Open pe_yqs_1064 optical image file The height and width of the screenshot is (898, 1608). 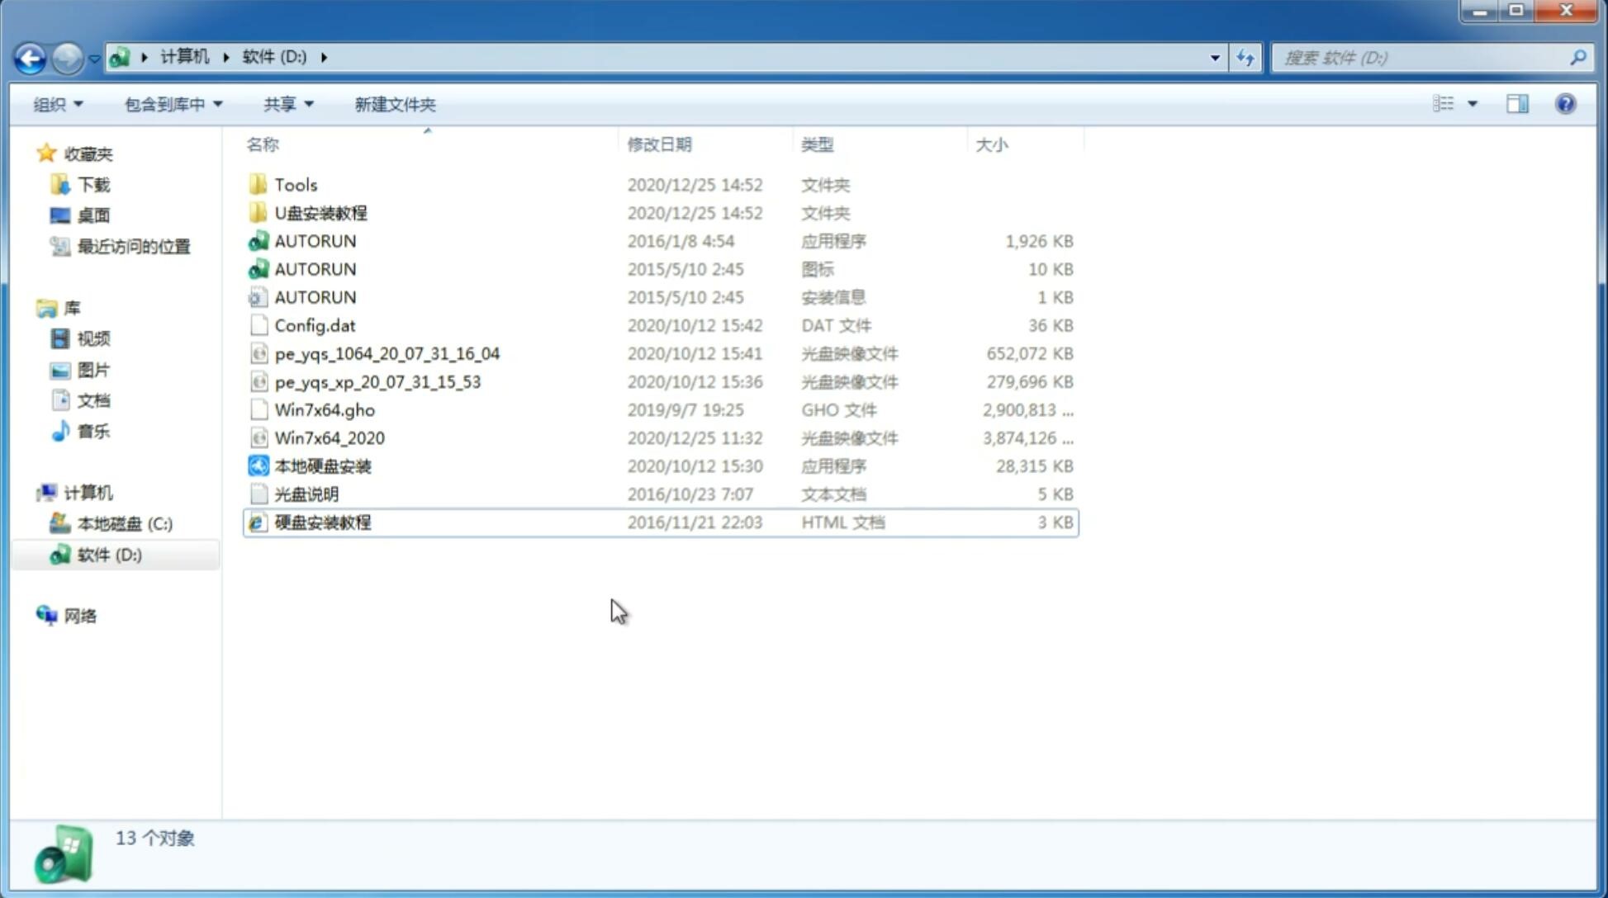(x=387, y=353)
